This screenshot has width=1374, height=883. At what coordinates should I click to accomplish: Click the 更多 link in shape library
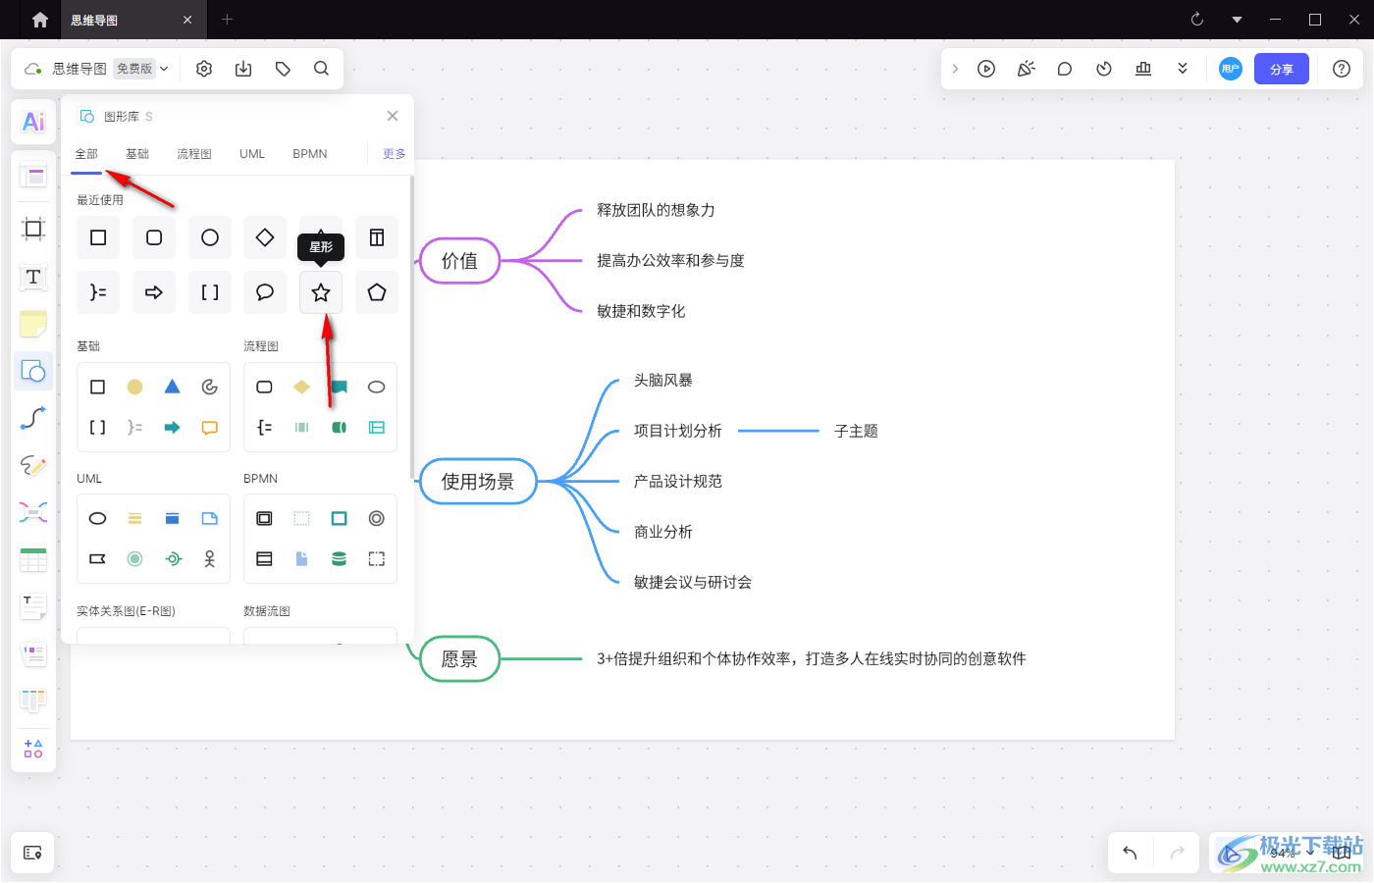[395, 154]
